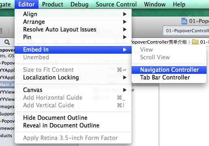Open Resolve Auto Layout Issues submenu
The width and height of the screenshot is (209, 146).
(x=73, y=29)
